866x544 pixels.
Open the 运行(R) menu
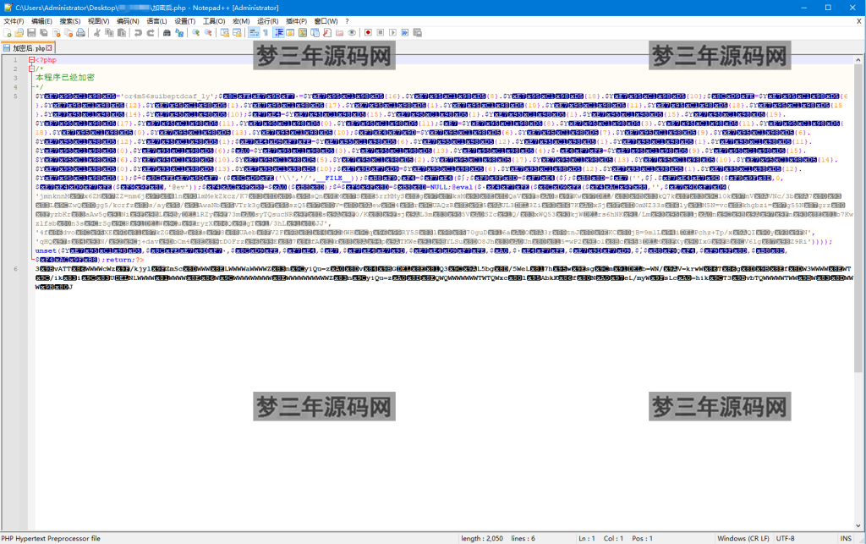pos(267,21)
